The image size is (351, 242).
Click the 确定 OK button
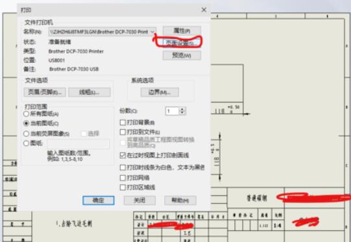[x=98, y=200]
